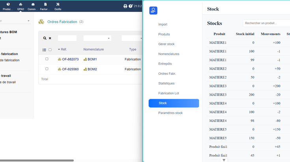Open the Nomenclature filter dropdown
The width and height of the screenshot is (290, 162).
(x=97, y=38)
